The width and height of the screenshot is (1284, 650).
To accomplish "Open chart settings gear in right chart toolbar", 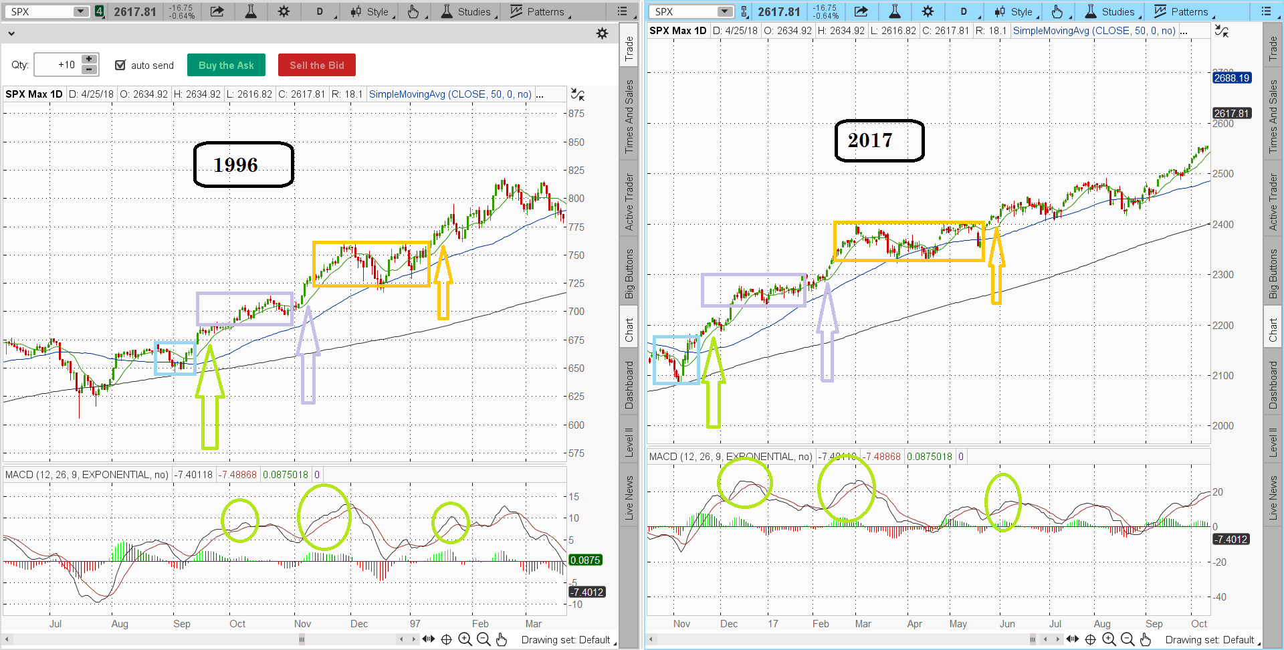I will 928,11.
